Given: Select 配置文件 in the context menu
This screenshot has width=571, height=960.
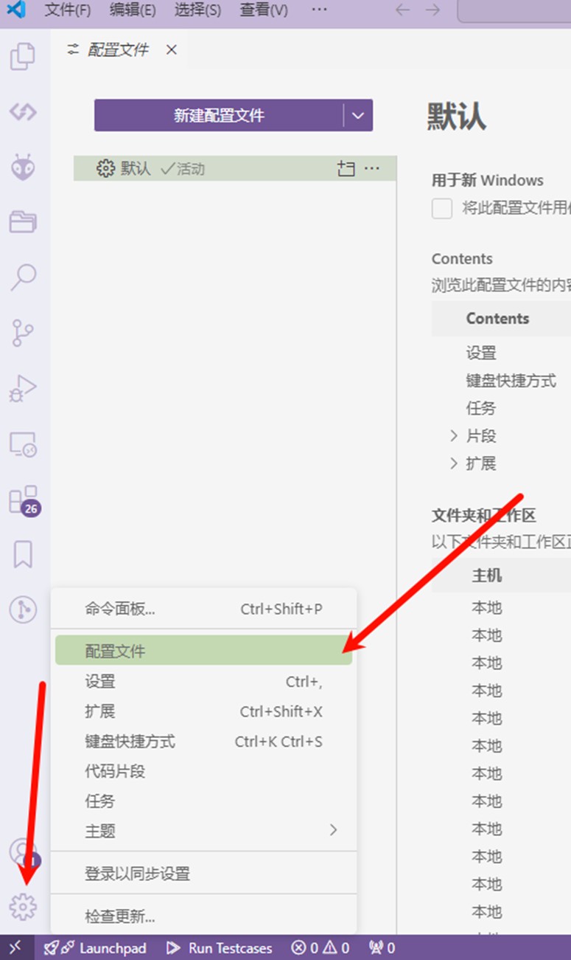Looking at the screenshot, I should pyautogui.click(x=203, y=651).
